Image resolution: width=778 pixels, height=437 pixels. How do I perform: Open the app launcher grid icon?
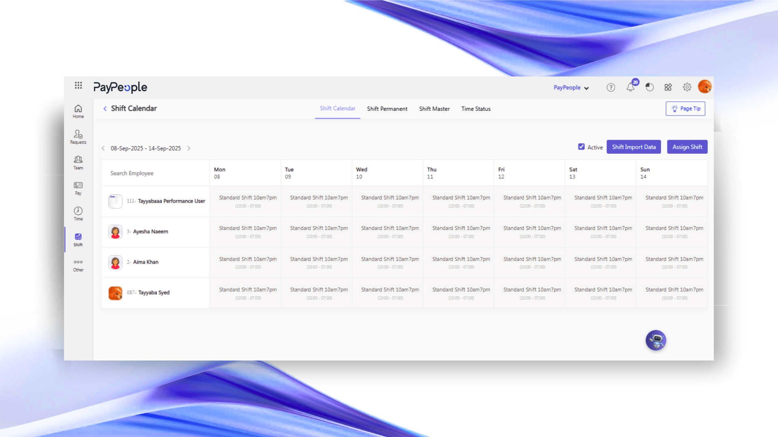click(x=78, y=85)
